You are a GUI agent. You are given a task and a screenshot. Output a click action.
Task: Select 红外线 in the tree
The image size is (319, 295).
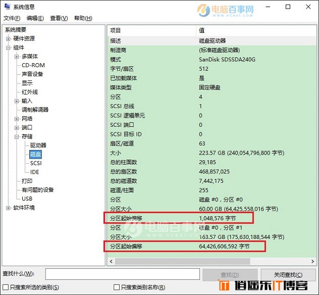click(30, 92)
